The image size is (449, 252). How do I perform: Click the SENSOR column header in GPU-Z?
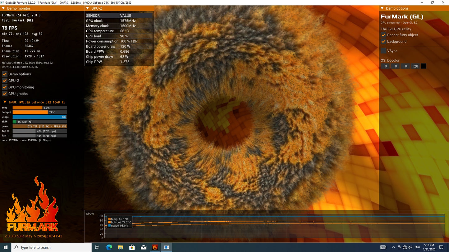coord(93,15)
